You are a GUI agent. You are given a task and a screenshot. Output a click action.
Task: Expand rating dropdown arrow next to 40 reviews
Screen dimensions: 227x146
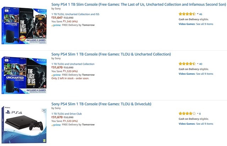pos(198,64)
